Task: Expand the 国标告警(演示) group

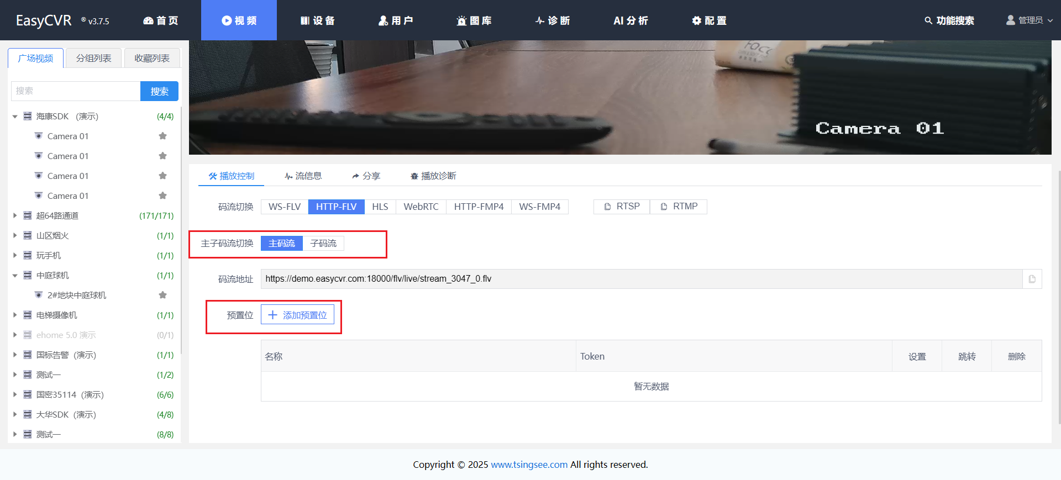Action: click(15, 355)
